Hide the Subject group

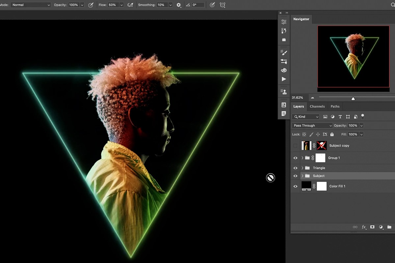tap(295, 176)
